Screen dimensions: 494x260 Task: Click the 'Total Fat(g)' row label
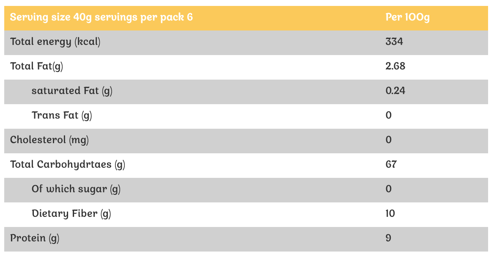click(37, 66)
